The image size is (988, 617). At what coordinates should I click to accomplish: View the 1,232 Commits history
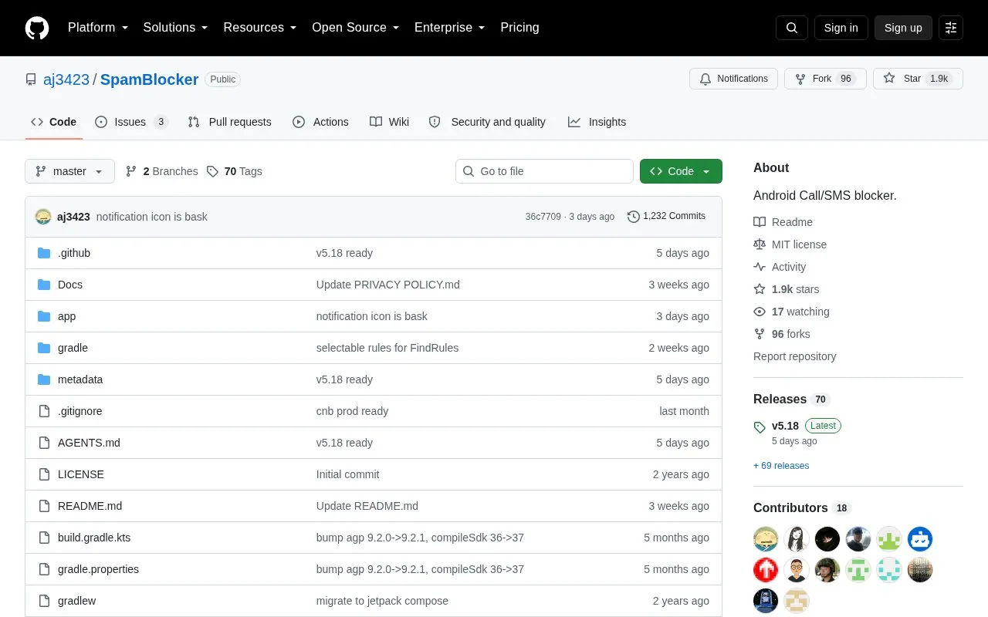tap(666, 217)
